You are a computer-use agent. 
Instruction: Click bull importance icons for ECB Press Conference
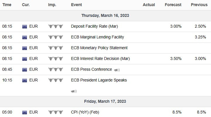click(56, 69)
